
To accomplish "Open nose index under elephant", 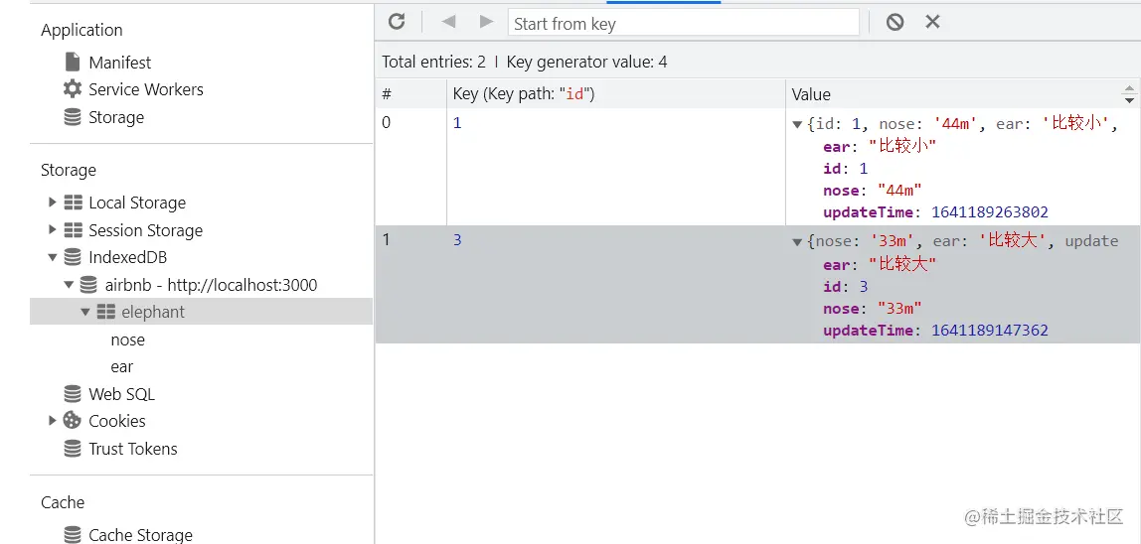I will pyautogui.click(x=127, y=340).
